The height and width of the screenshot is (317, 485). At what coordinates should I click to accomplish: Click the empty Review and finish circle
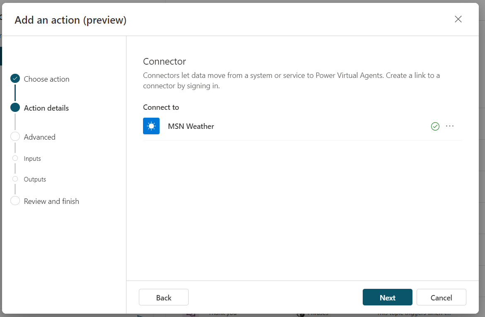coord(15,201)
